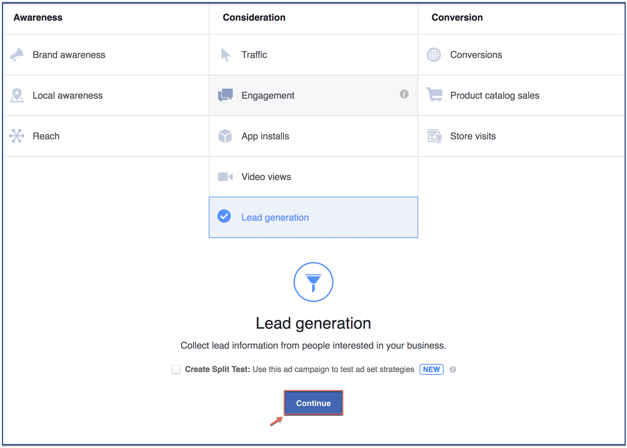
Task: Click the Product catalog sales cart icon
Action: point(434,95)
